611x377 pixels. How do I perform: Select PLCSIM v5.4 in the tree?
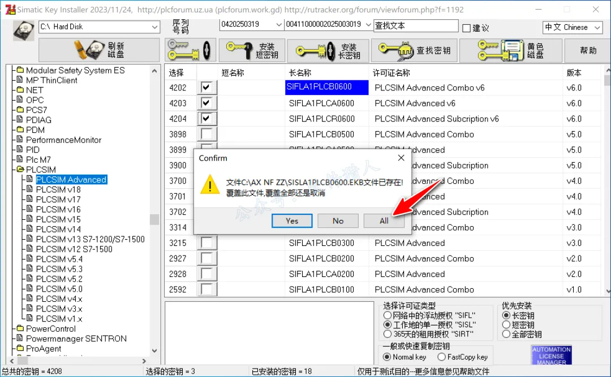pos(59,259)
